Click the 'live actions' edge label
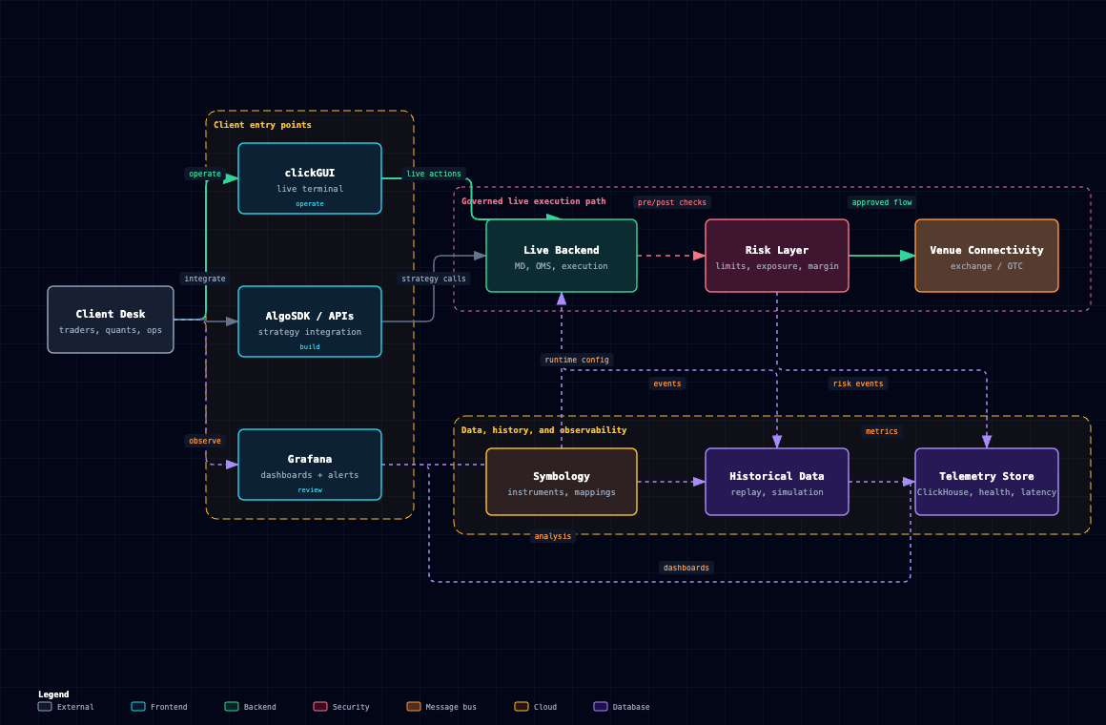The image size is (1106, 725). 434,174
